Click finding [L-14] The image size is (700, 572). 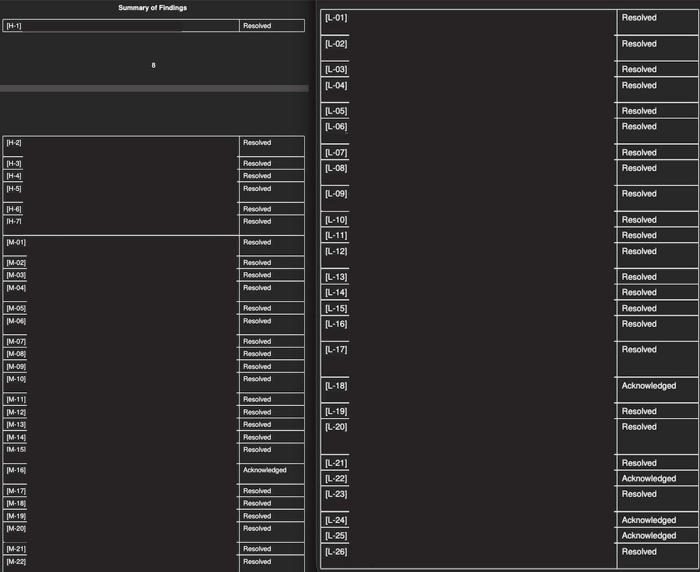click(336, 293)
